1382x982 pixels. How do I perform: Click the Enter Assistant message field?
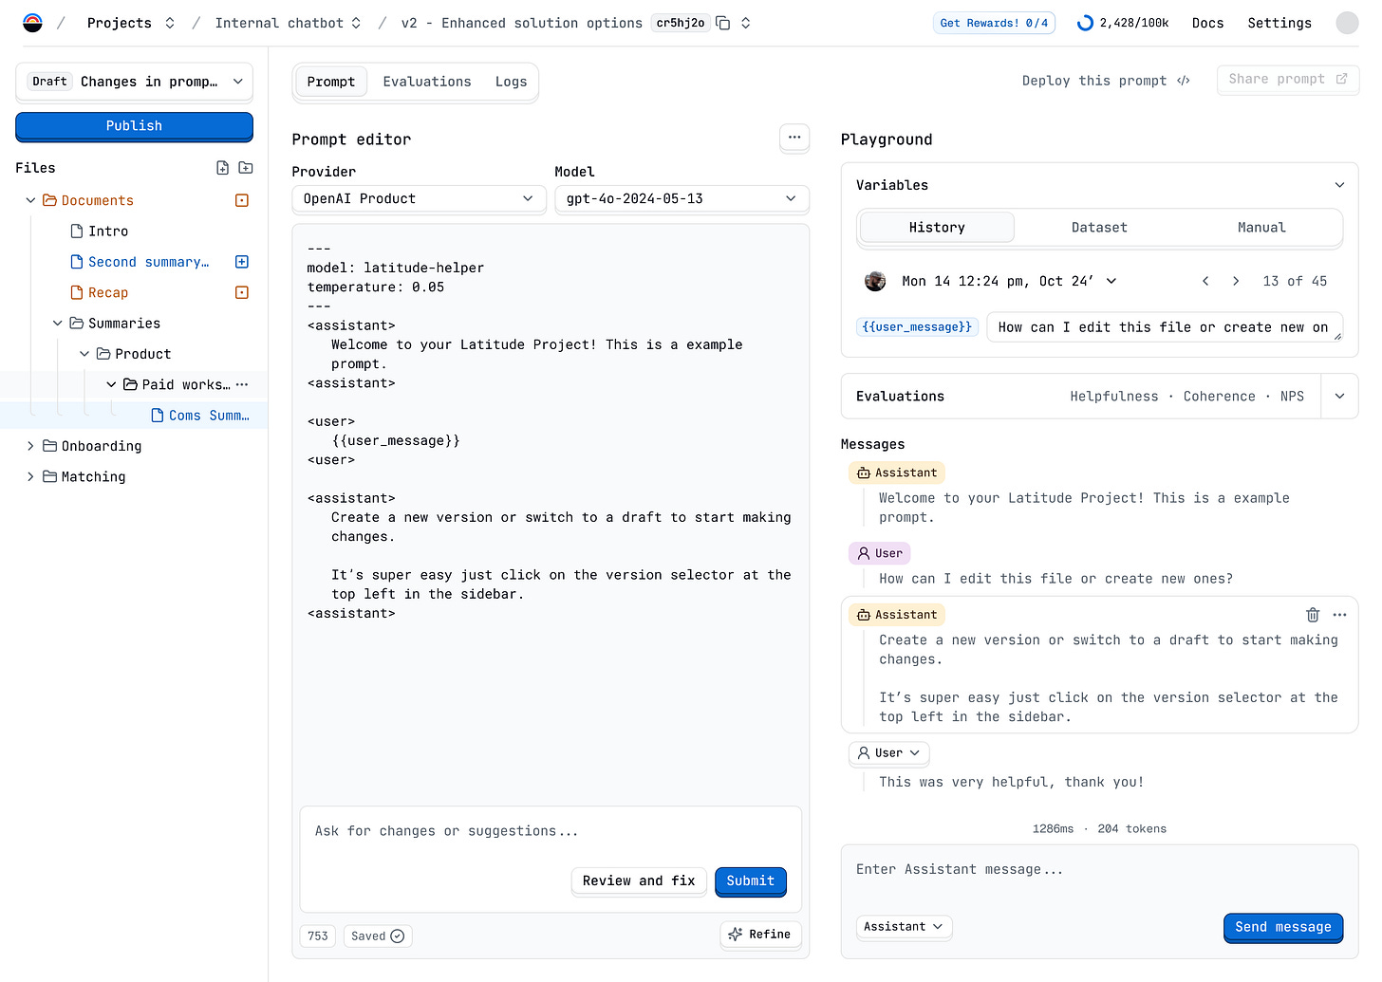point(1099,870)
